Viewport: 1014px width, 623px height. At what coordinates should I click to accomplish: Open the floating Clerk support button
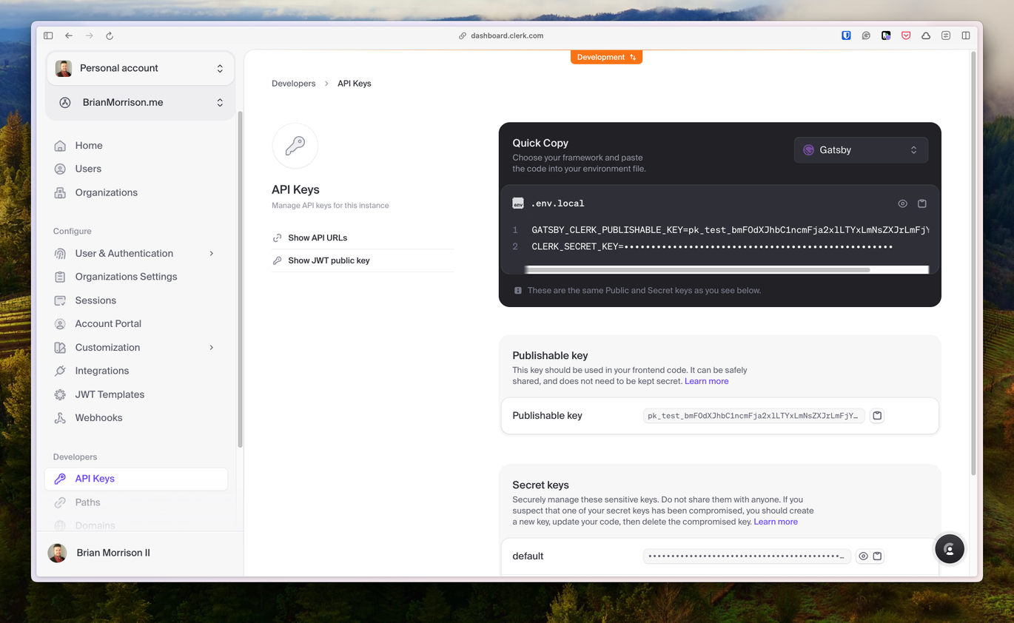pyautogui.click(x=950, y=549)
